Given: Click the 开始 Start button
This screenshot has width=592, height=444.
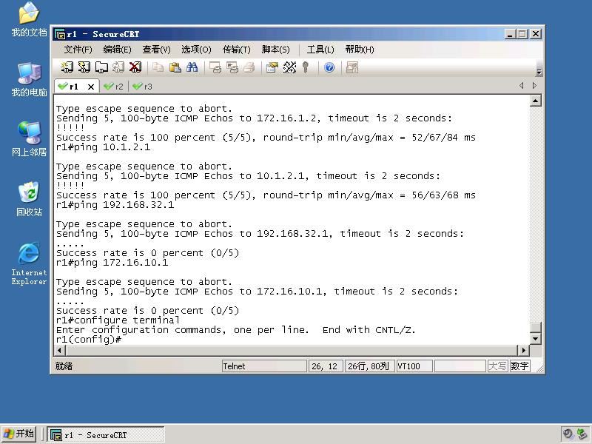Looking at the screenshot, I should 19,434.
